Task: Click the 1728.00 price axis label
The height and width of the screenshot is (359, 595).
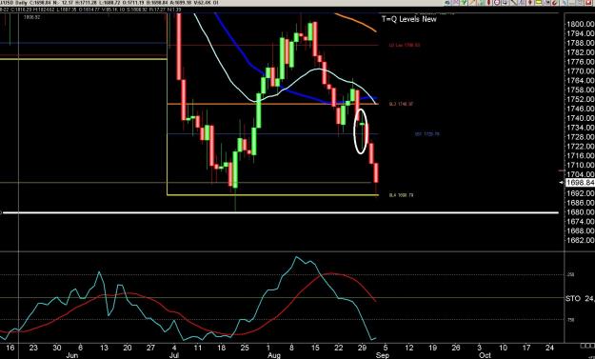Action: tap(580, 137)
